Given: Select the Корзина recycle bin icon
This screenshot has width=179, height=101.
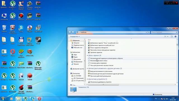Looking at the screenshot, I should [4, 29].
